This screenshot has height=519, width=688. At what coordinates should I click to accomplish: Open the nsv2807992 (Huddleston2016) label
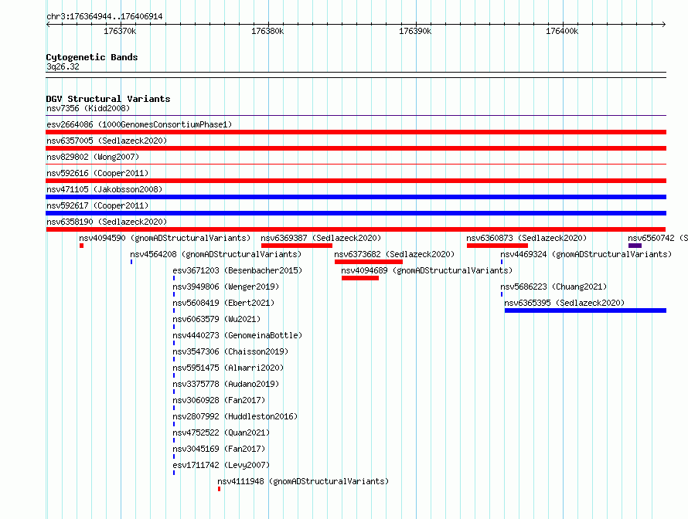[235, 416]
